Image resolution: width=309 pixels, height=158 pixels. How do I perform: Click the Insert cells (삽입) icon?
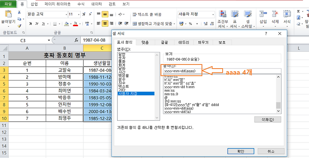click(x=263, y=14)
